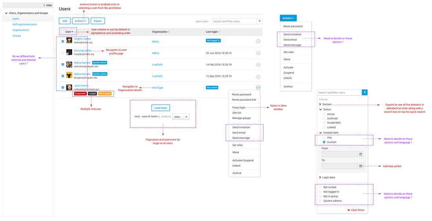Viewport: 432px width, 221px height.
Task: Click the Search and filter users field
Action: [234, 21]
